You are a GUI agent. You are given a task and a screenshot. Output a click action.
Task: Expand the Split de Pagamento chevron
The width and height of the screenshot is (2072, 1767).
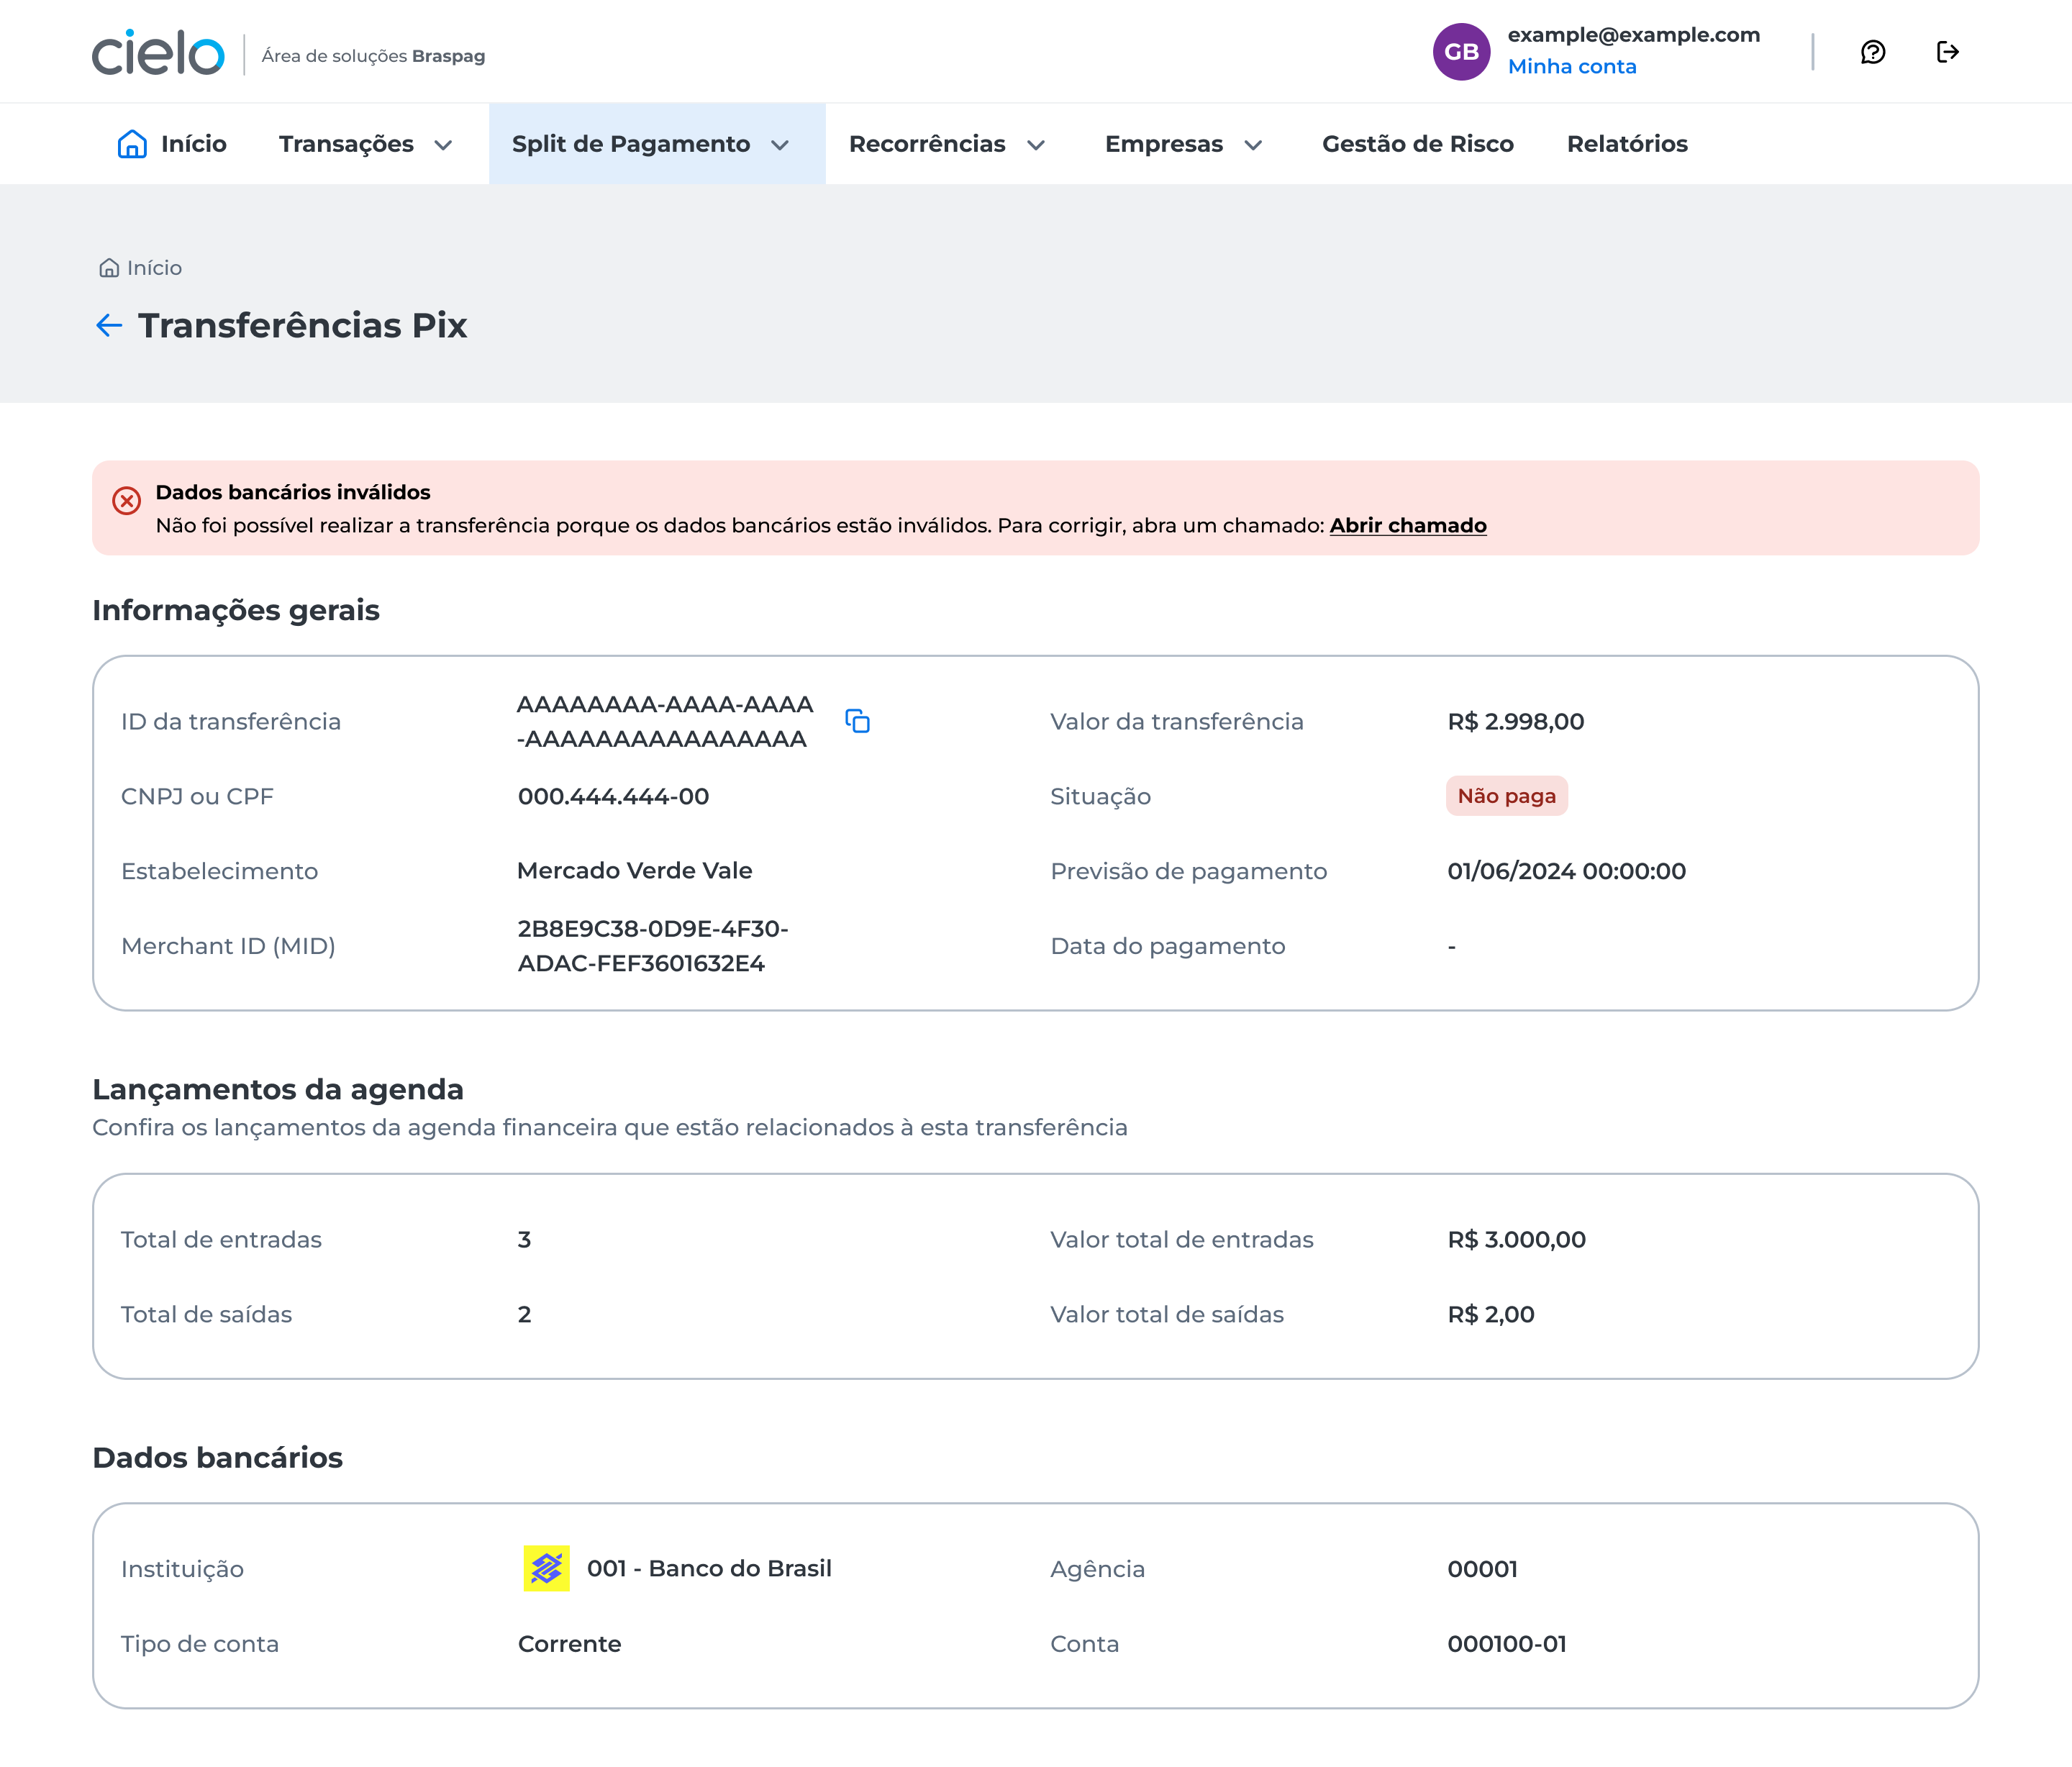coord(780,145)
